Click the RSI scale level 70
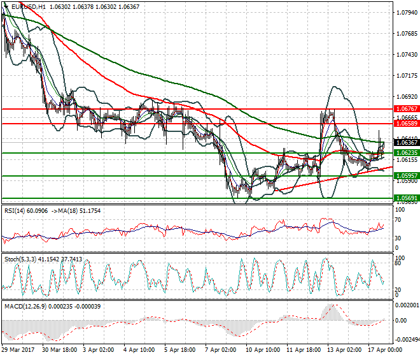The image size is (420, 357). tap(398, 220)
